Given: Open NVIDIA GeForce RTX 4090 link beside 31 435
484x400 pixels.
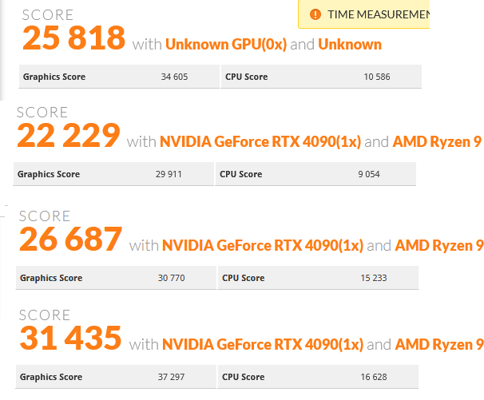Looking at the screenshot, I should click(263, 344).
